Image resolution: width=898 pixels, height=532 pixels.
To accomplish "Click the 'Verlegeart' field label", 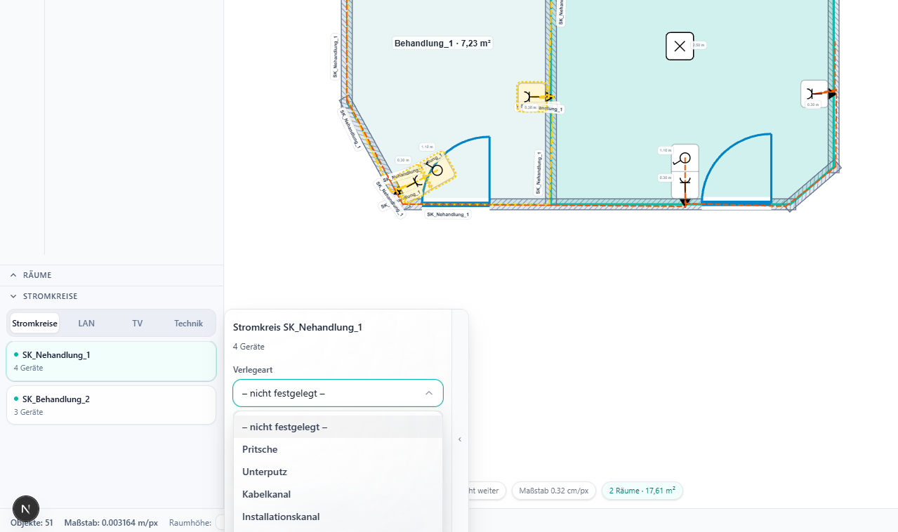I will pos(253,370).
